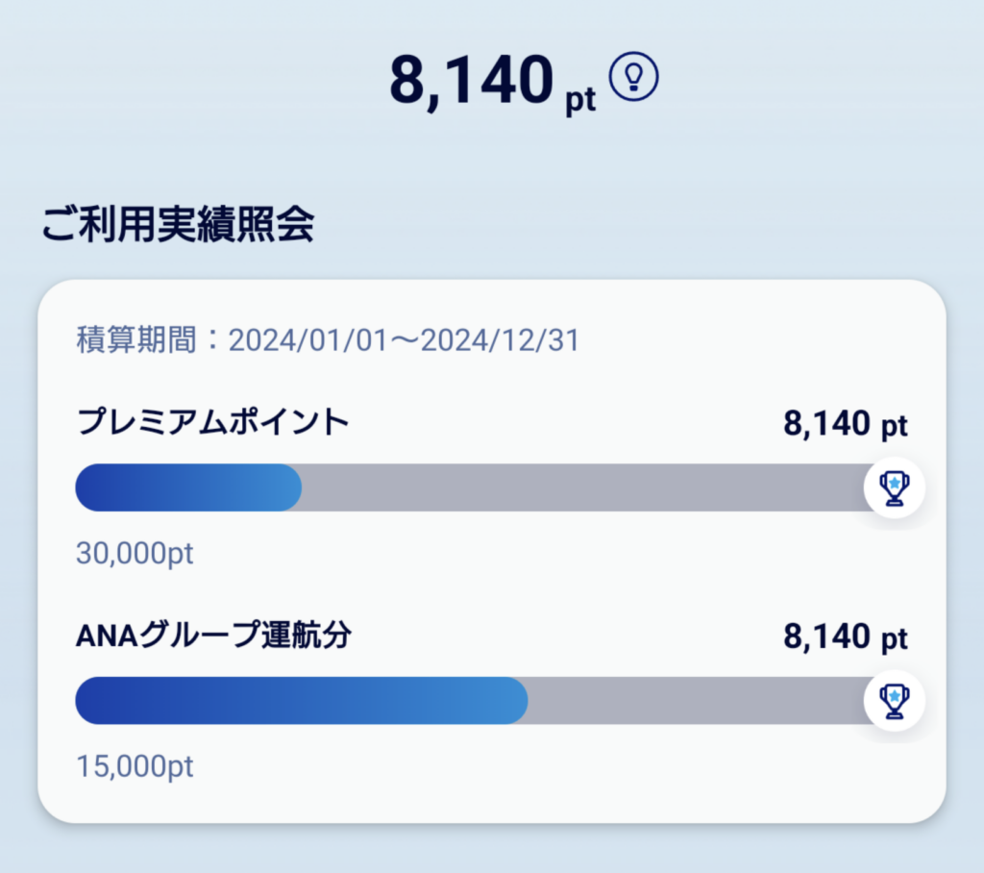Click the gray remainder of ANA Group bar
The width and height of the screenshot is (984, 873).
point(697,700)
